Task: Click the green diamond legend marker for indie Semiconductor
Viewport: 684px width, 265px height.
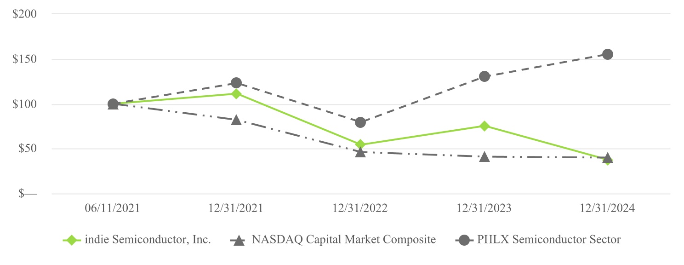Action: coord(71,240)
